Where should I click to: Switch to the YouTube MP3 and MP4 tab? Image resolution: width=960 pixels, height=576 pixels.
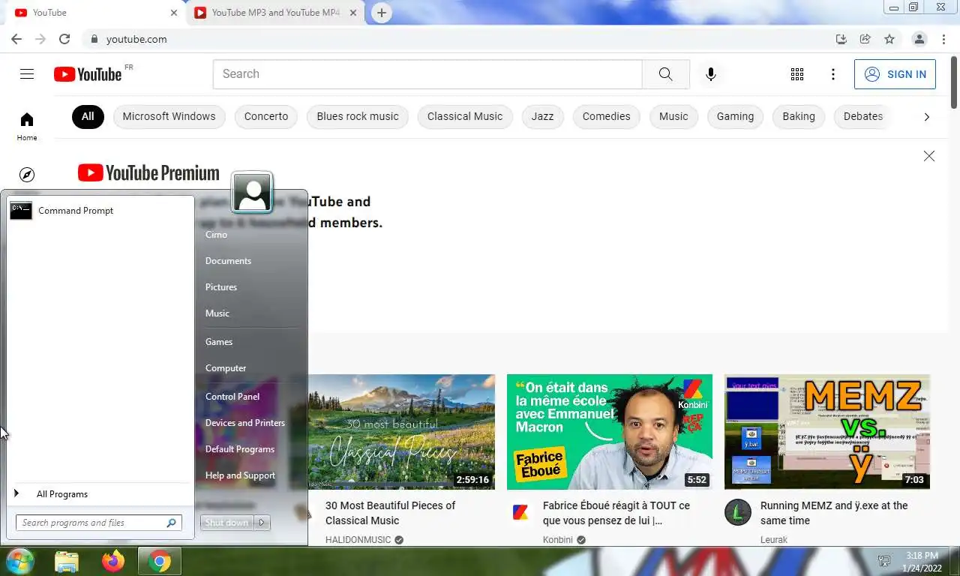[x=275, y=13]
